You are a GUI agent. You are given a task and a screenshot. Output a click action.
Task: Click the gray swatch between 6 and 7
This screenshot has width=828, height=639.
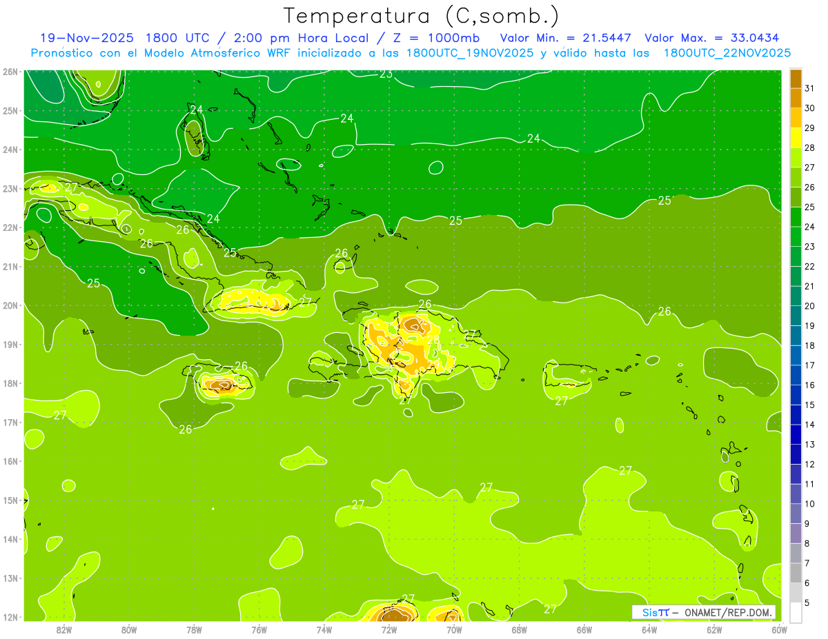796,573
